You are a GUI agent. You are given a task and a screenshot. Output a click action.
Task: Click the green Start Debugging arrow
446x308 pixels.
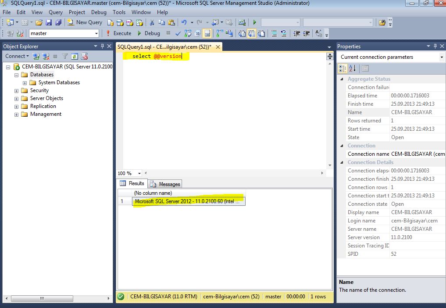[254, 22]
